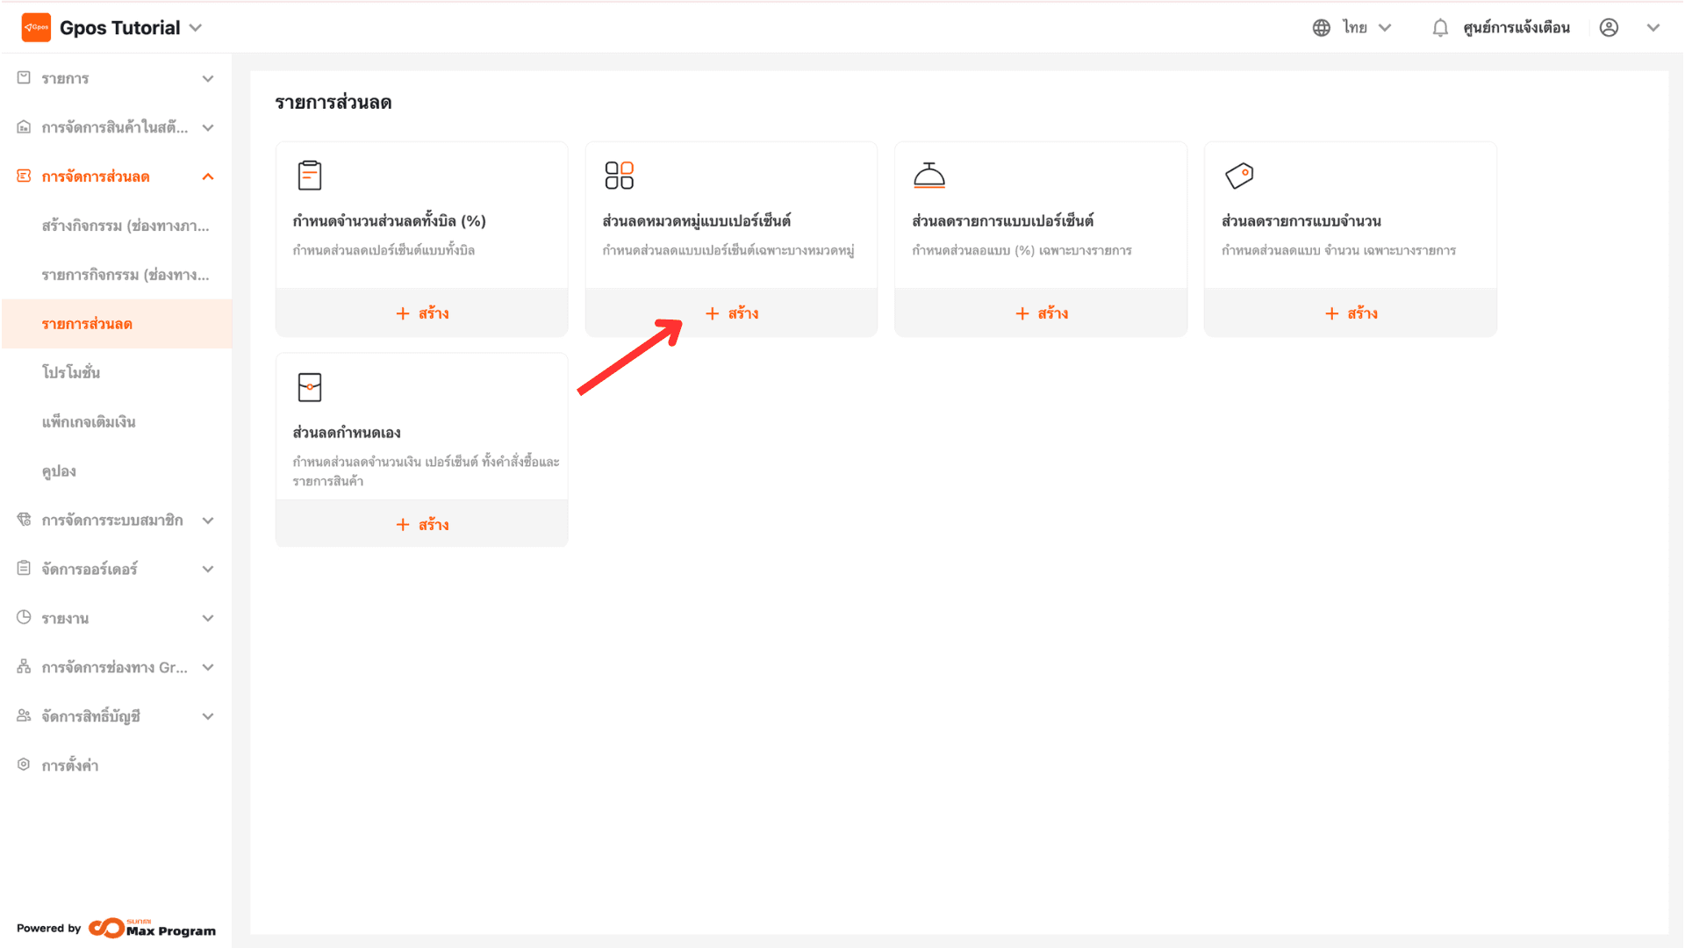
Task: Open the Gpos Tutorial store dropdown
Action: [130, 28]
